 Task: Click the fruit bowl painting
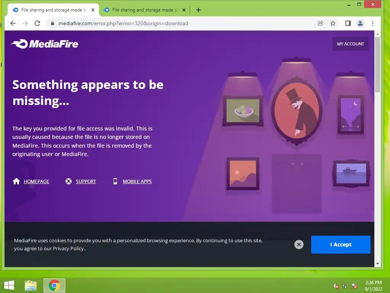[243, 111]
